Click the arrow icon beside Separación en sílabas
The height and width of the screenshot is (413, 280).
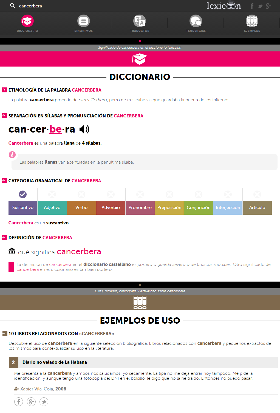(4, 116)
